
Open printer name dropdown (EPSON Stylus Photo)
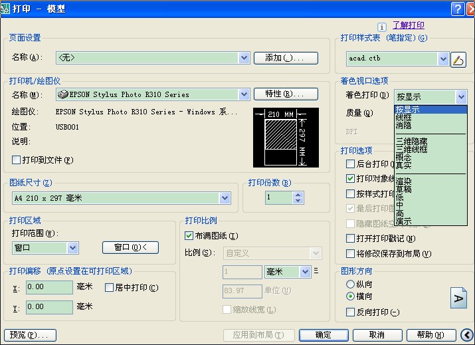coord(244,94)
